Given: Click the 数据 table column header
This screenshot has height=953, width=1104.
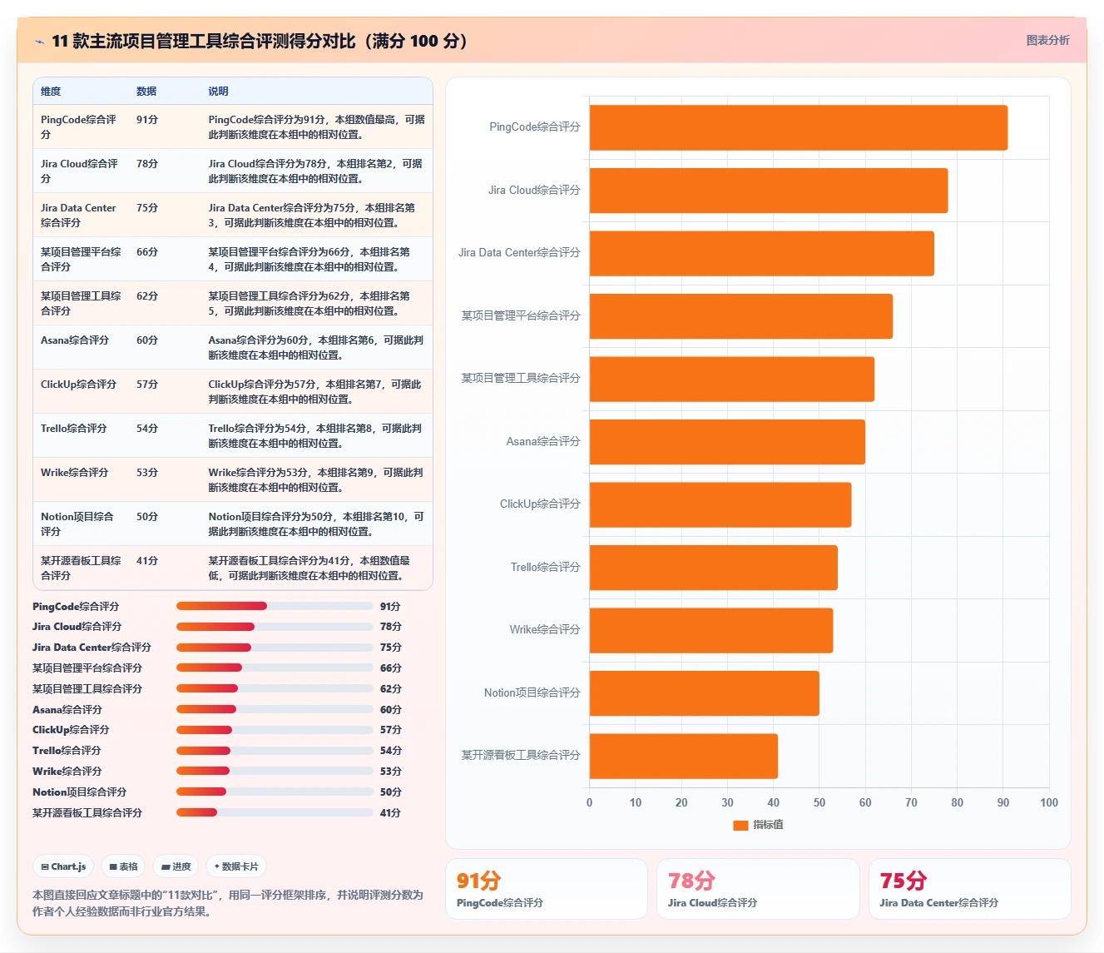Looking at the screenshot, I should pos(146,92).
